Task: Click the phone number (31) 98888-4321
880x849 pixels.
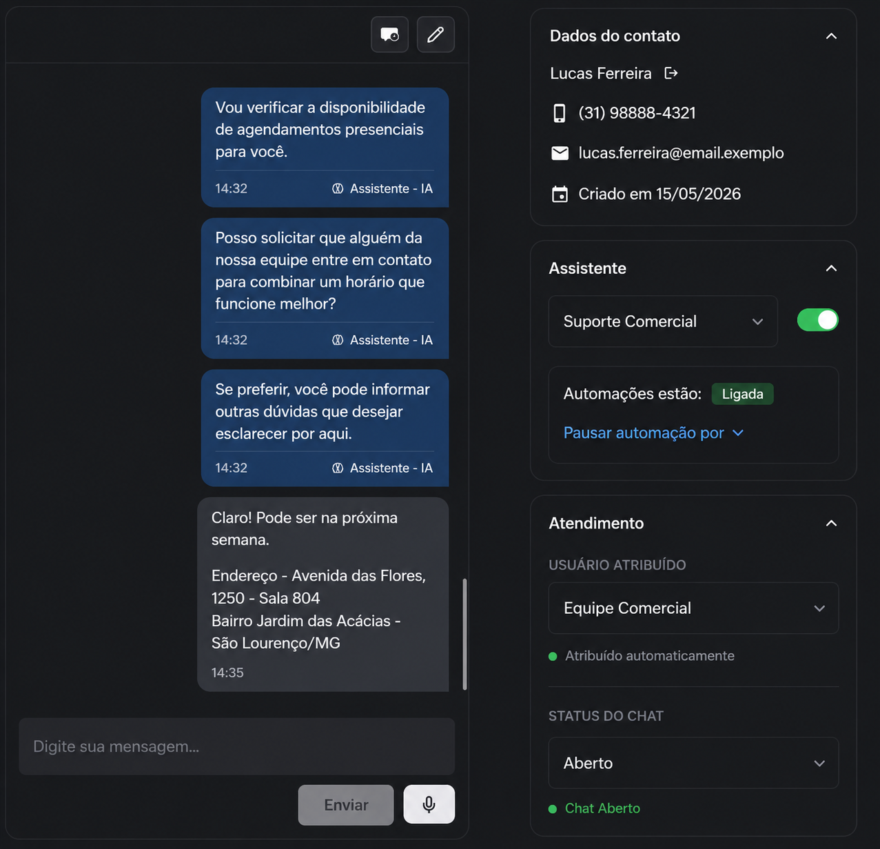Action: click(637, 113)
